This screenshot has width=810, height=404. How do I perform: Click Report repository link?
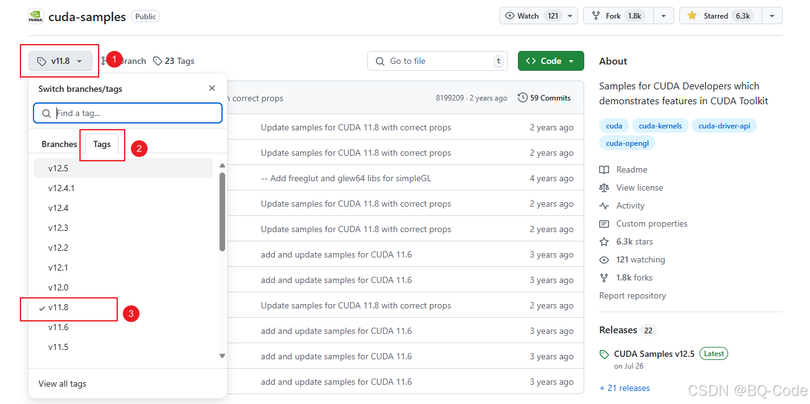tap(633, 295)
